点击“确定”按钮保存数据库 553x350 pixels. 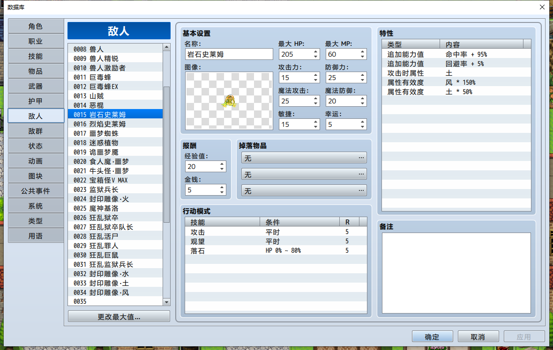(x=432, y=336)
